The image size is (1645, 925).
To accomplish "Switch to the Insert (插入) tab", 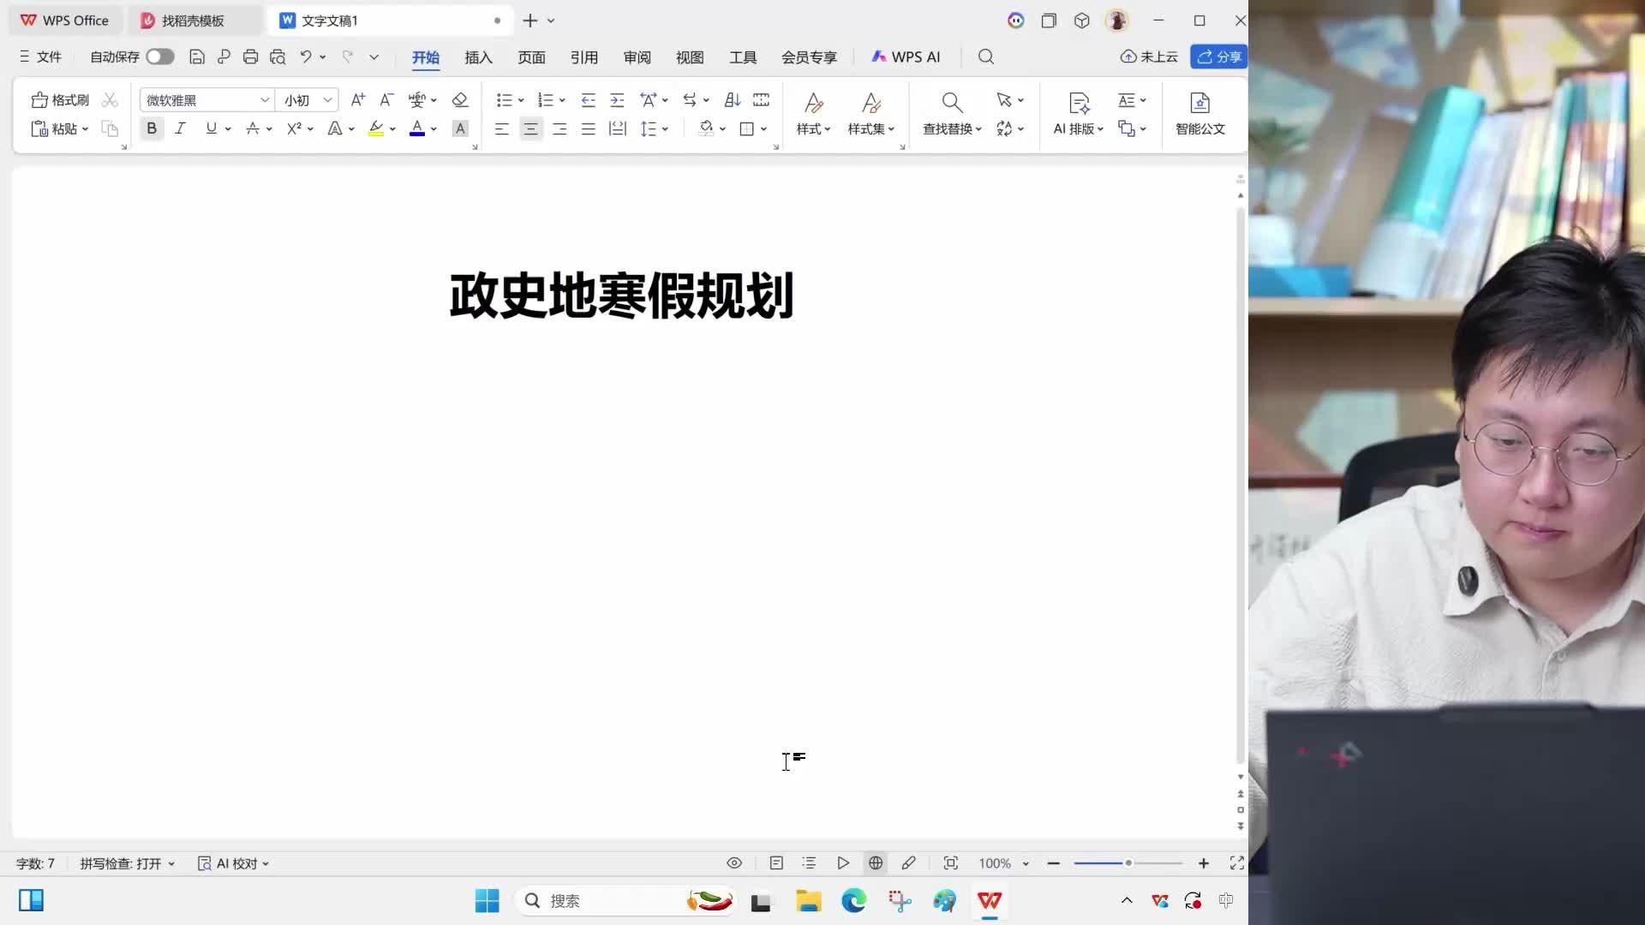I will coord(478,57).
